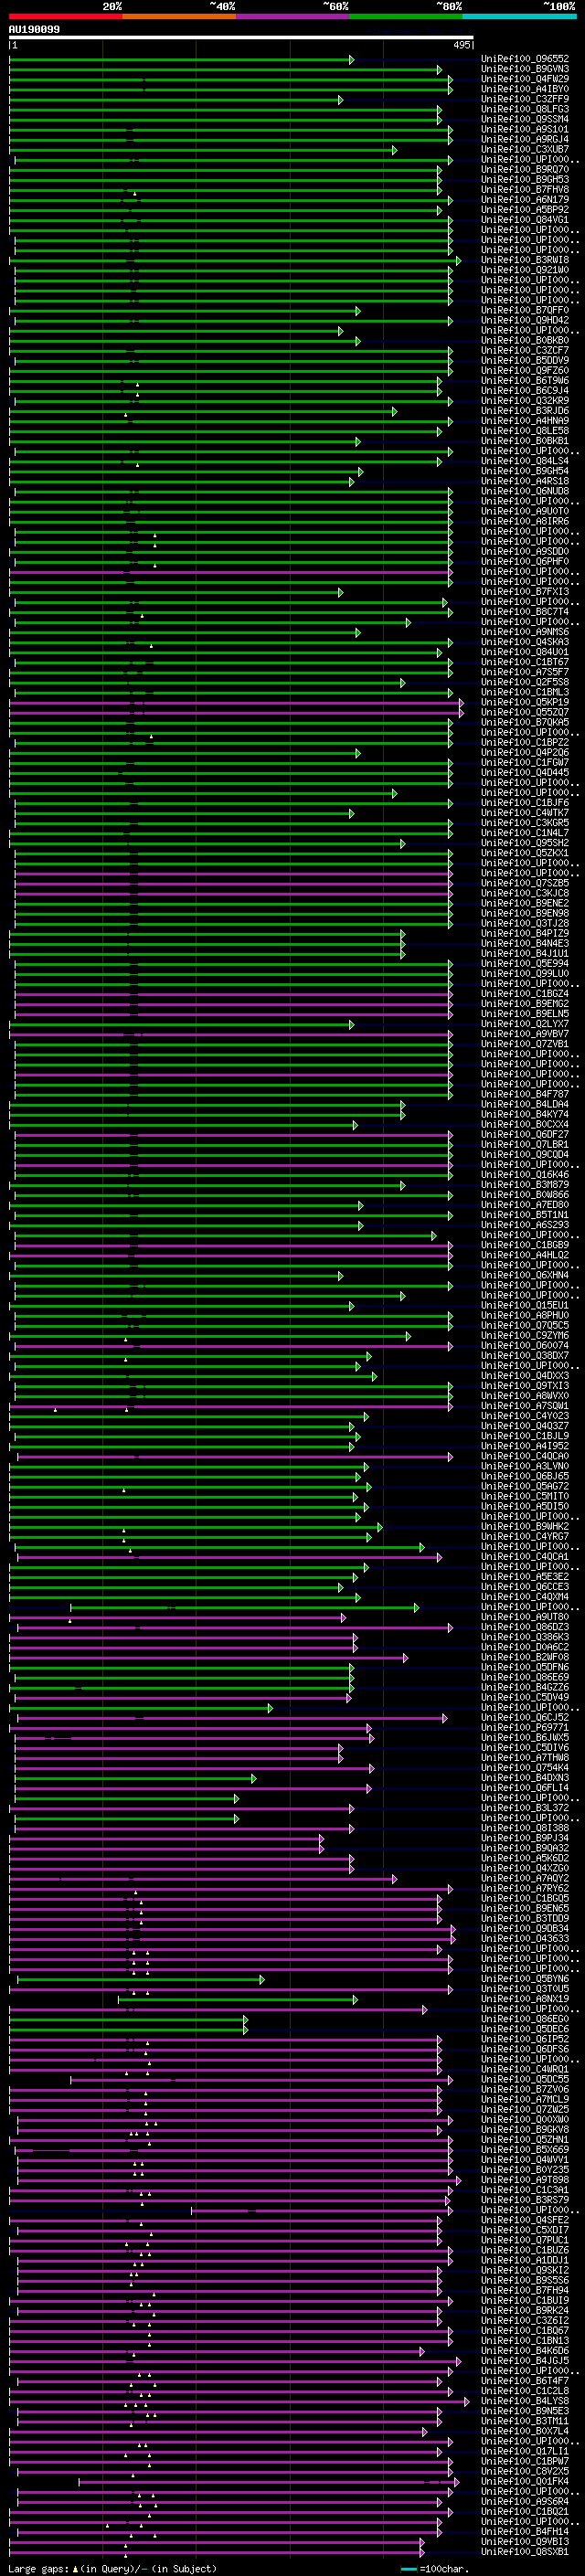The height and width of the screenshot is (2576, 585).
Task: Click hit label UniRef100_Q8LFG3
Action: tap(525, 110)
